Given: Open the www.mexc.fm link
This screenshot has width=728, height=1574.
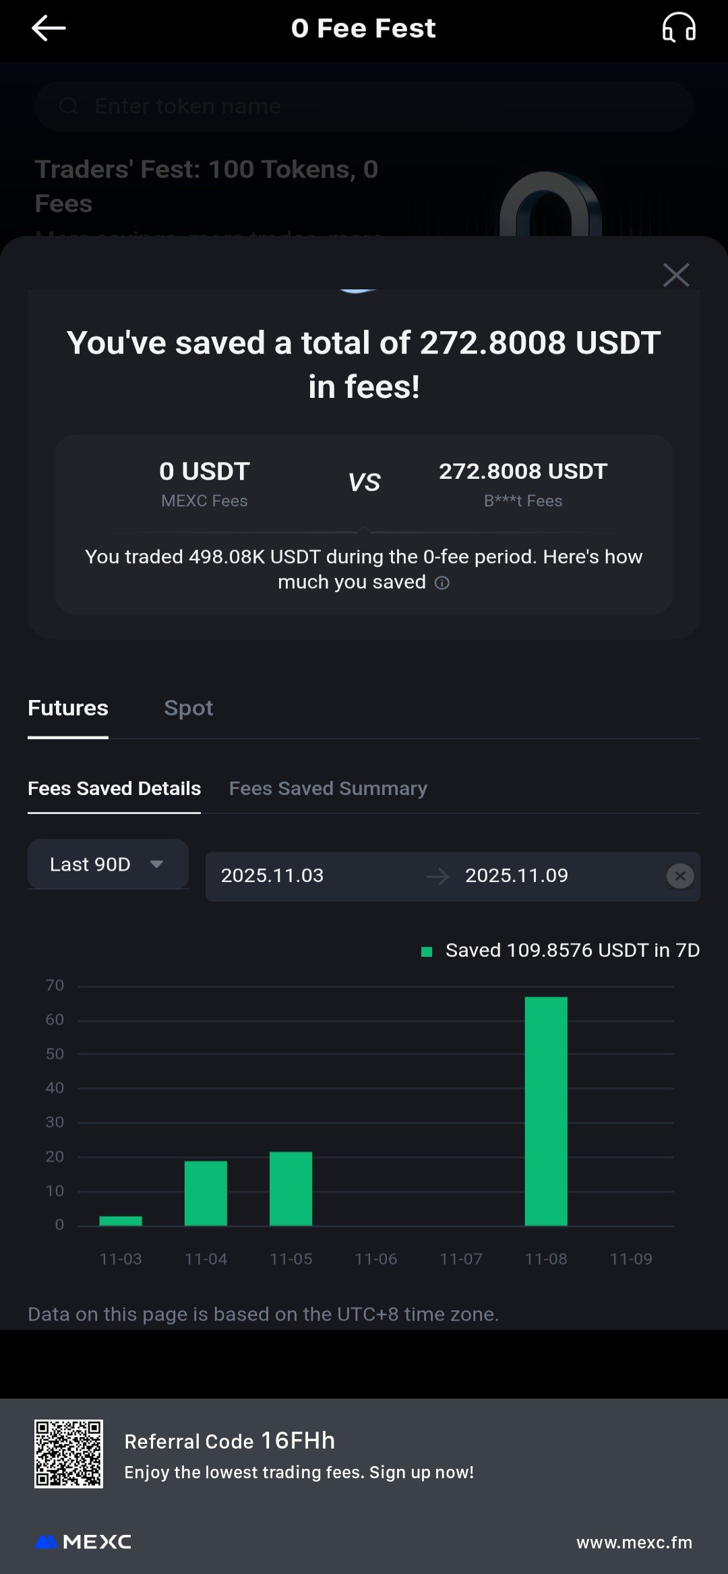Looking at the screenshot, I should click(634, 1542).
